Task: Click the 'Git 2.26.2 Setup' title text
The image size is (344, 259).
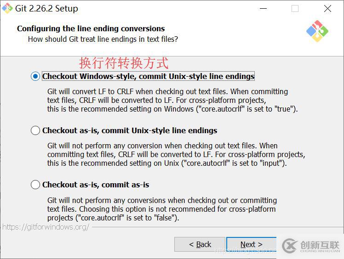Action: [x=46, y=8]
